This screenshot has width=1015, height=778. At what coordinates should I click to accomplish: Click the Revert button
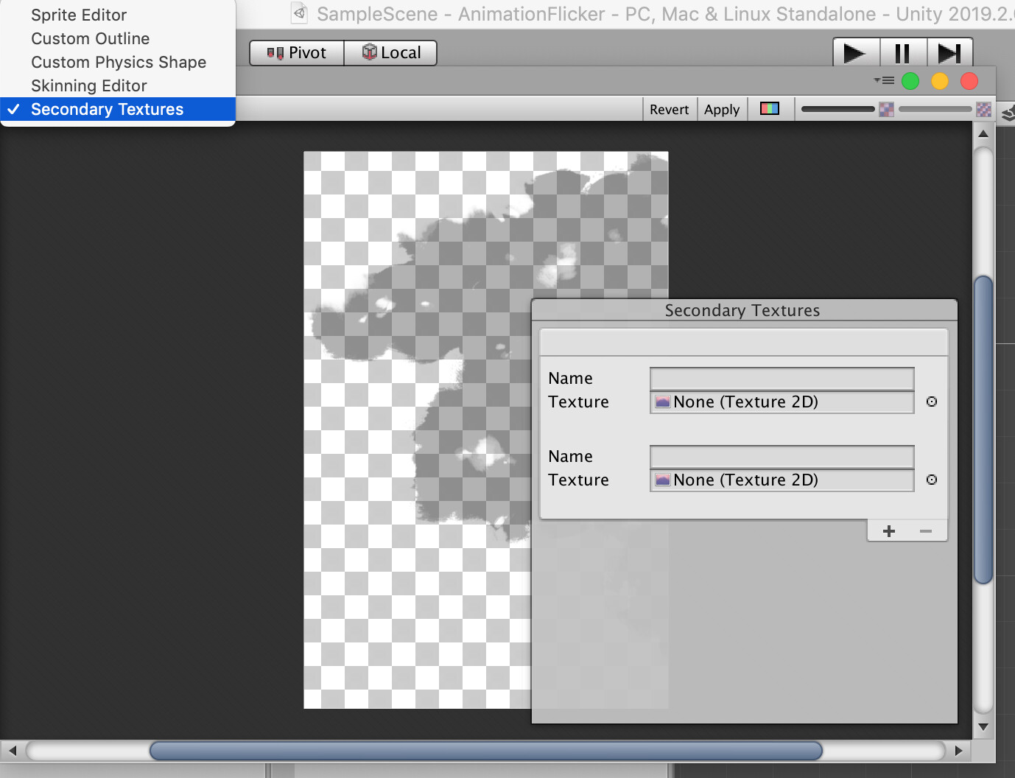[x=669, y=108]
